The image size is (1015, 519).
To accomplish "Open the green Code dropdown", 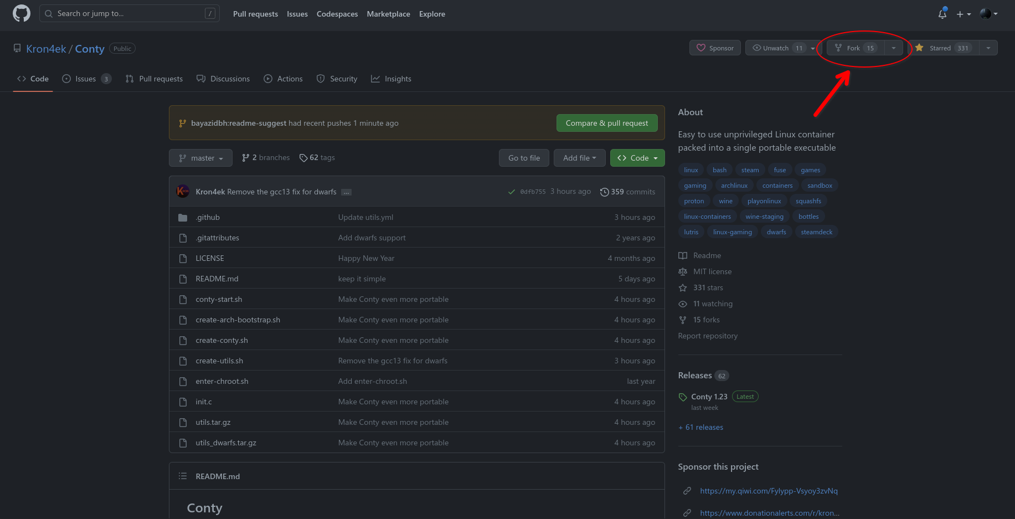I will 637,158.
